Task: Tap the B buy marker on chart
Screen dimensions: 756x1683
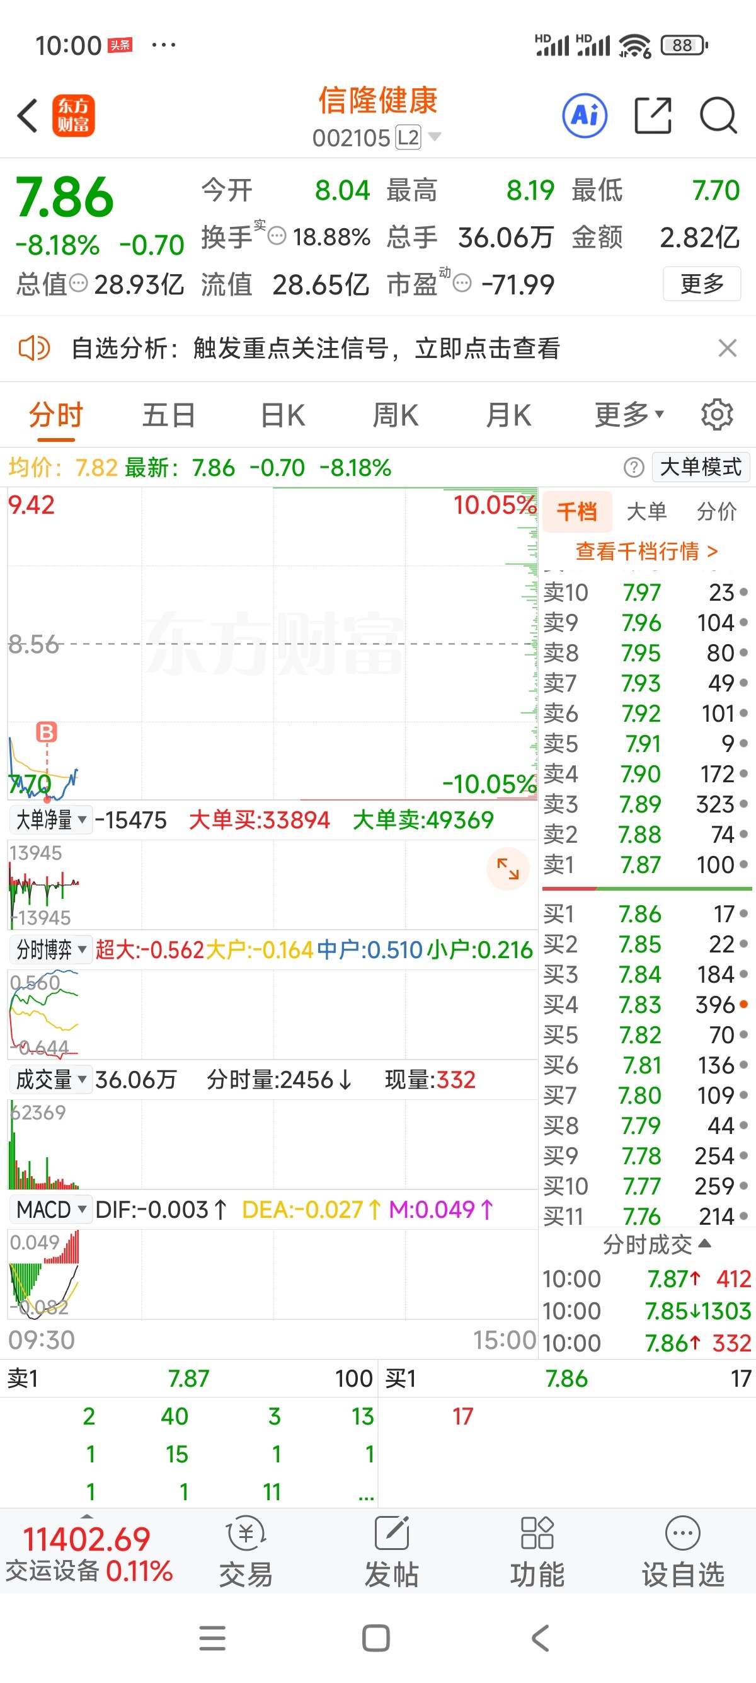Action: [47, 732]
